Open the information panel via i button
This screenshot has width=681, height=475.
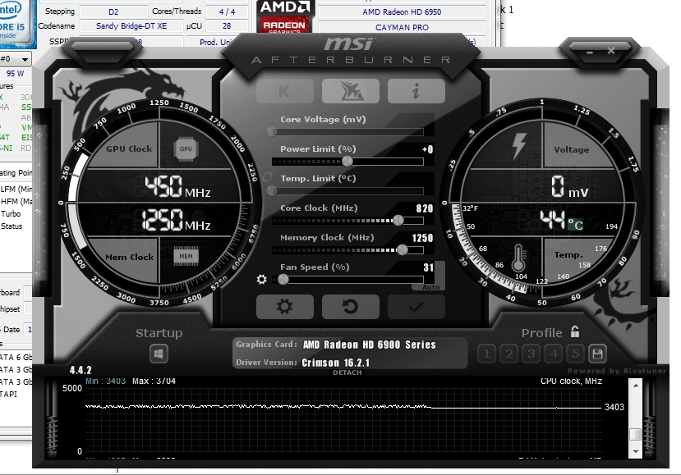[x=416, y=91]
